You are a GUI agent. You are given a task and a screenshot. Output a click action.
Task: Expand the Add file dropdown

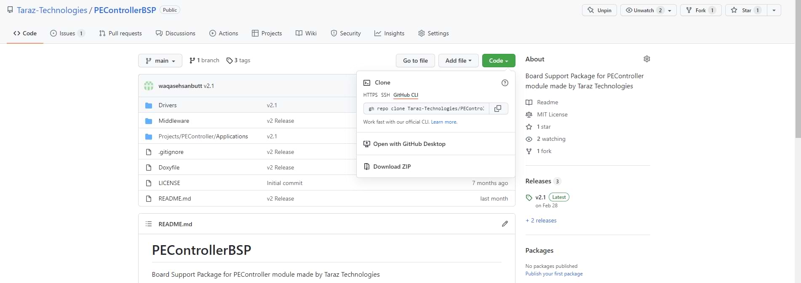458,61
